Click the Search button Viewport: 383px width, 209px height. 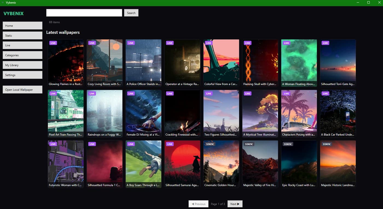tap(131, 13)
